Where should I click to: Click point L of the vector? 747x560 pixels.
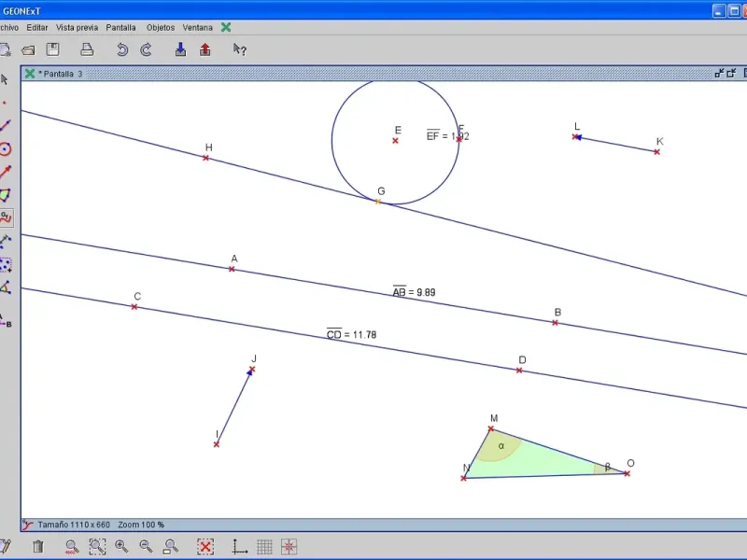[575, 136]
